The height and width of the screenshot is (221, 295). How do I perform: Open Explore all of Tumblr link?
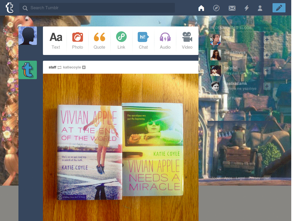coord(226,98)
